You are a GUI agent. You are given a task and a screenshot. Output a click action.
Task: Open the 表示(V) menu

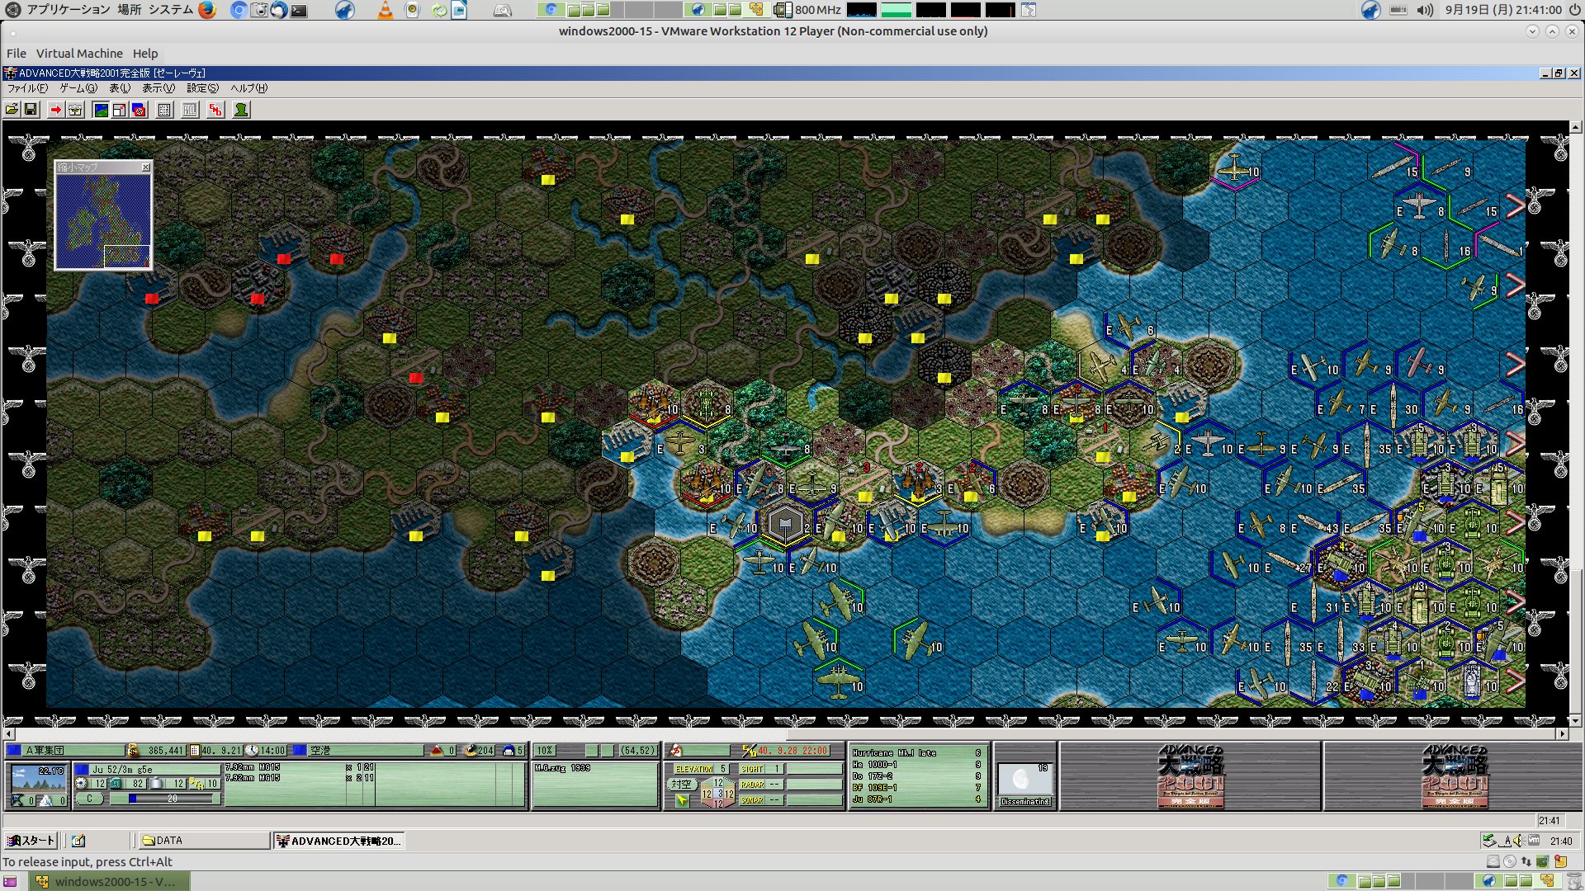pyautogui.click(x=158, y=88)
